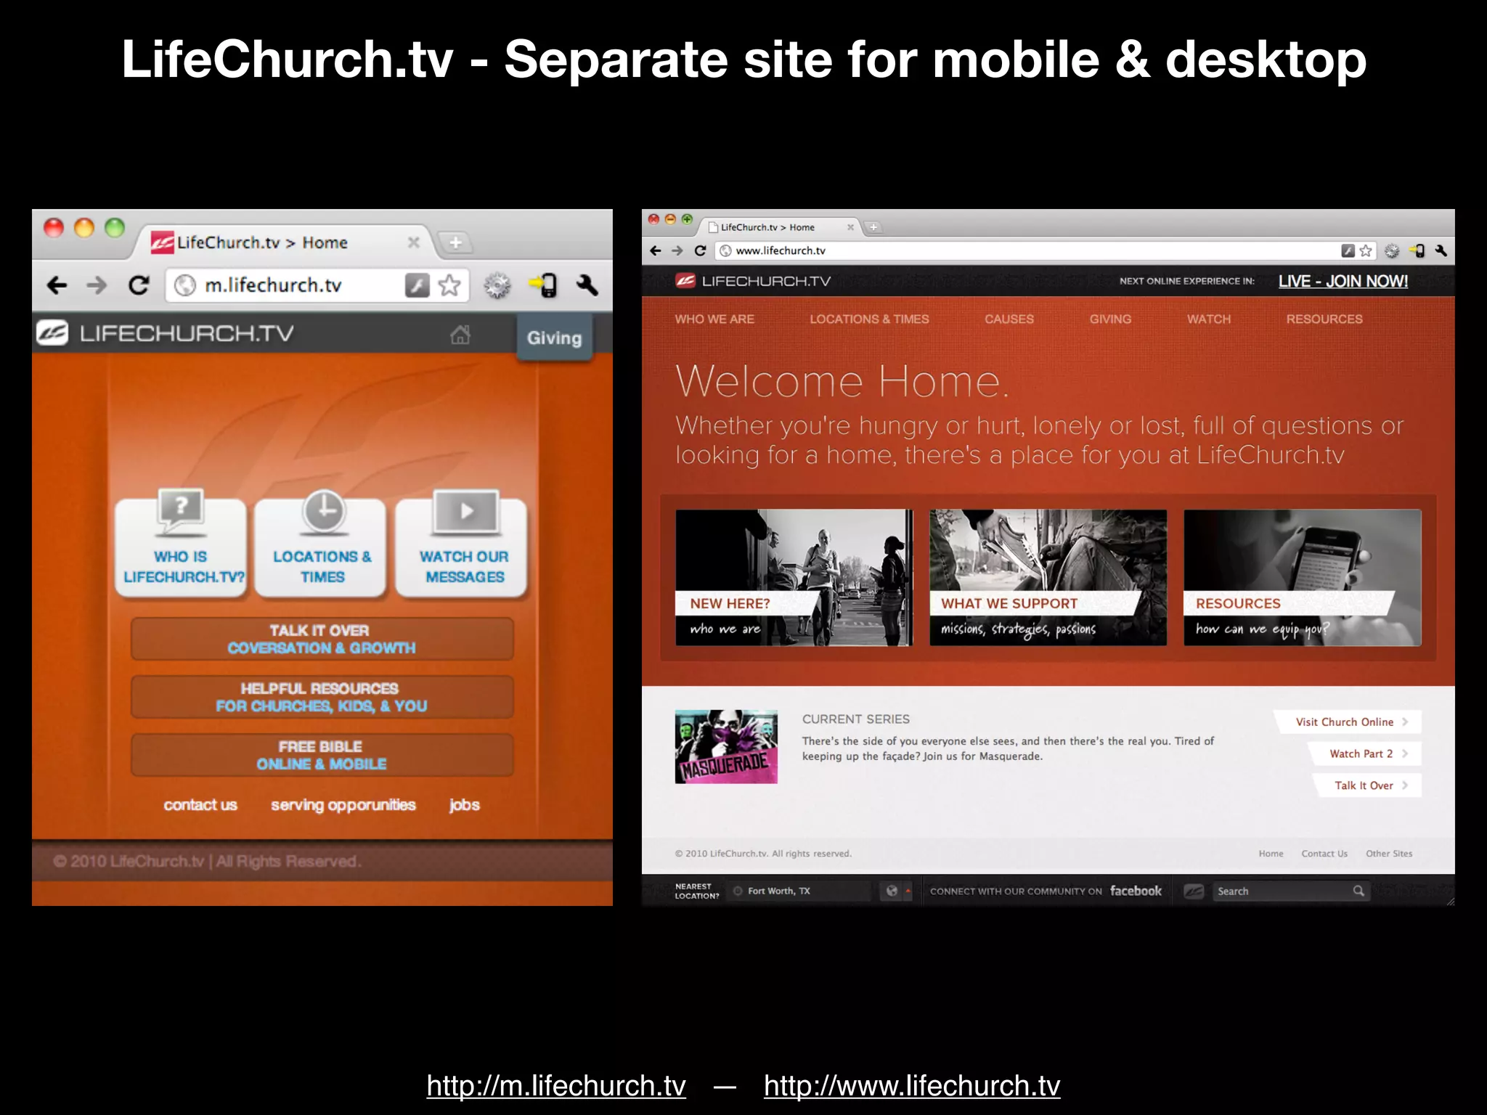This screenshot has height=1115, width=1487.
Task: Open the http://www.lifechurch.tv link at bottom
Action: 911,1086
